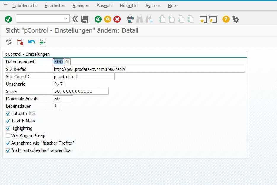Collapse the command field with double chevron

point(75,19)
